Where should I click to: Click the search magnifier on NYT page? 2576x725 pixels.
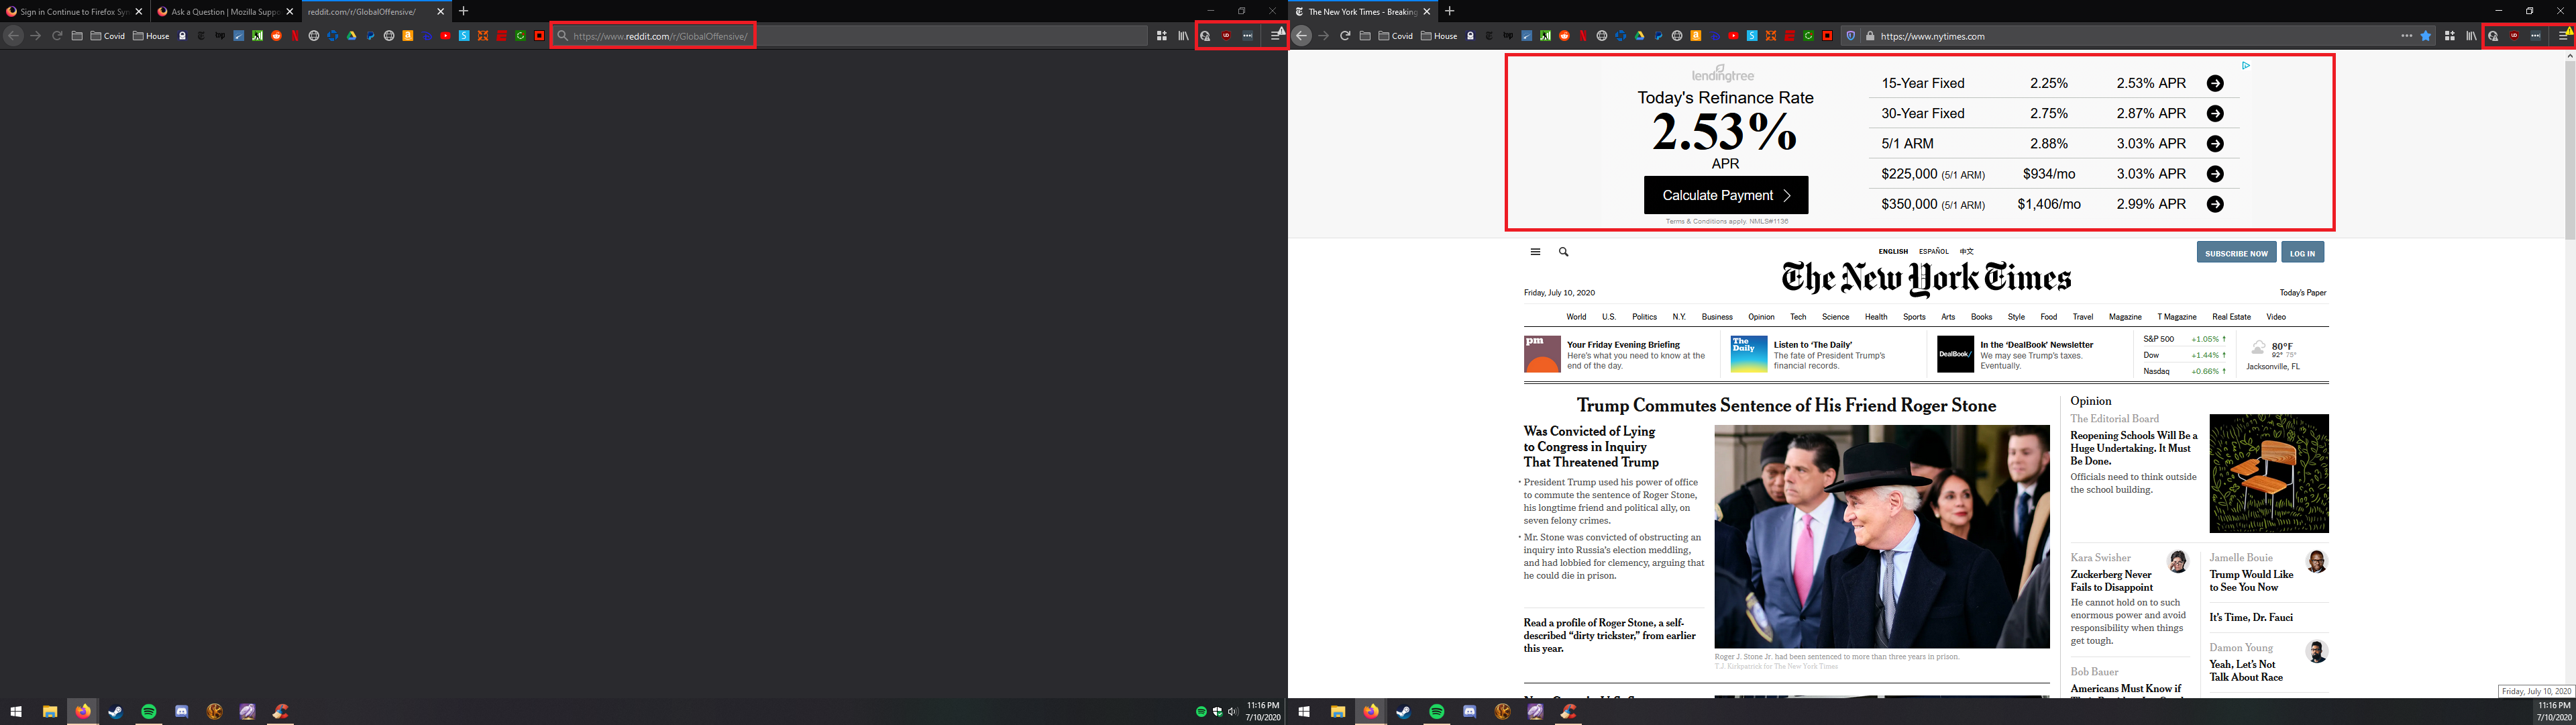(1563, 252)
